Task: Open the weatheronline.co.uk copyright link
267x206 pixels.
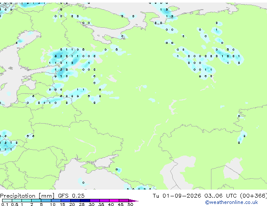Action: [x=232, y=202]
